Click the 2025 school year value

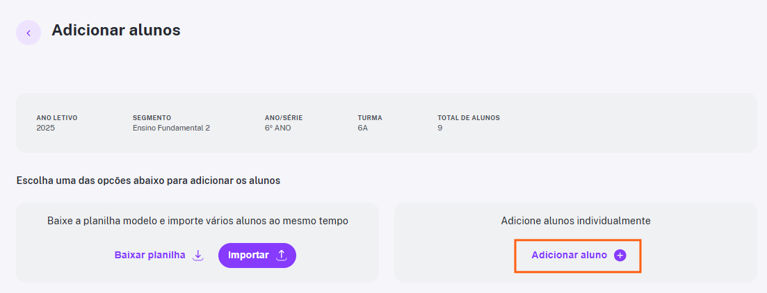coord(45,128)
